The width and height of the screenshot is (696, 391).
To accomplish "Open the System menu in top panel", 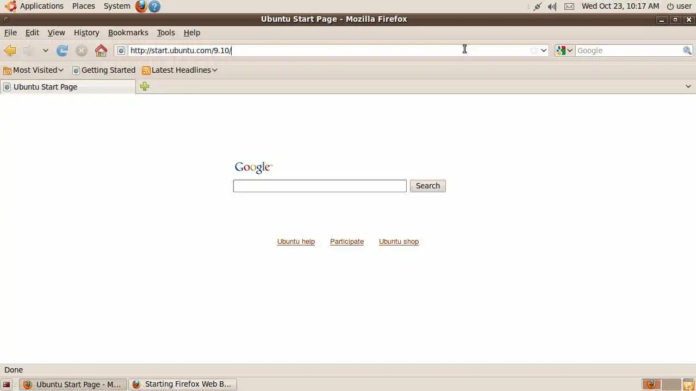I will pyautogui.click(x=117, y=6).
